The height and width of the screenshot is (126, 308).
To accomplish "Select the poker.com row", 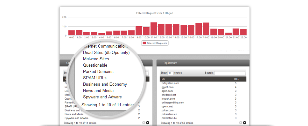I will click(203, 110).
